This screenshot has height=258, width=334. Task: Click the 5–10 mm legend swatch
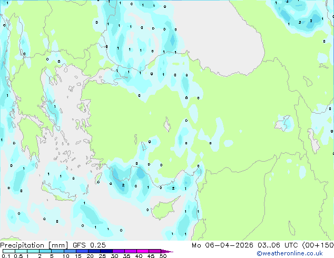[x=57, y=251]
